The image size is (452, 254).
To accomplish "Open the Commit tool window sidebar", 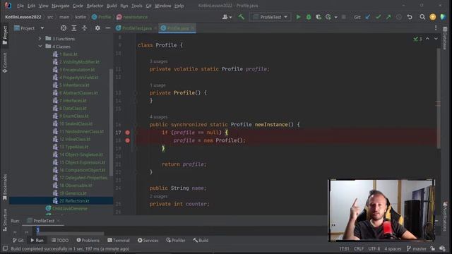I will (5, 63).
